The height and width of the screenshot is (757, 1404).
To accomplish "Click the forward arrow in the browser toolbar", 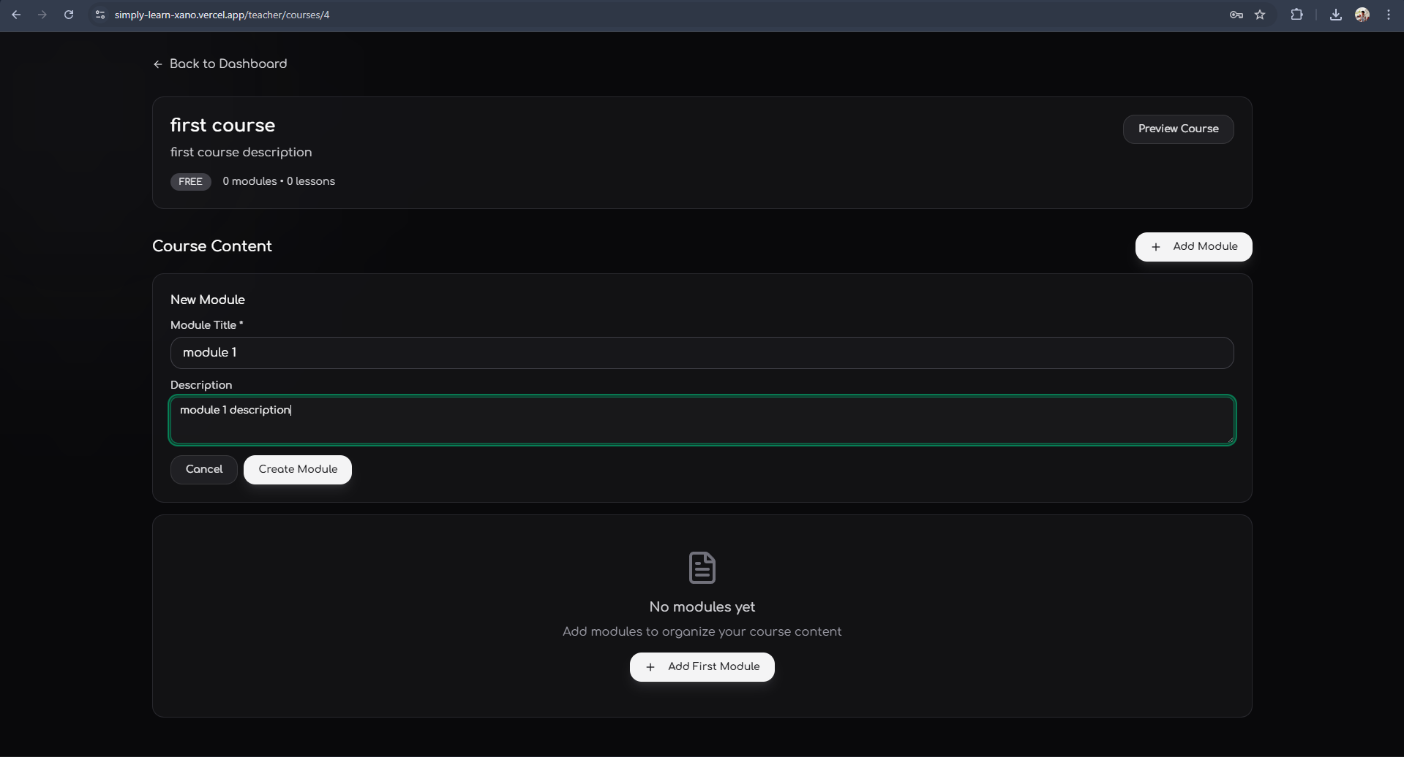I will (x=42, y=15).
